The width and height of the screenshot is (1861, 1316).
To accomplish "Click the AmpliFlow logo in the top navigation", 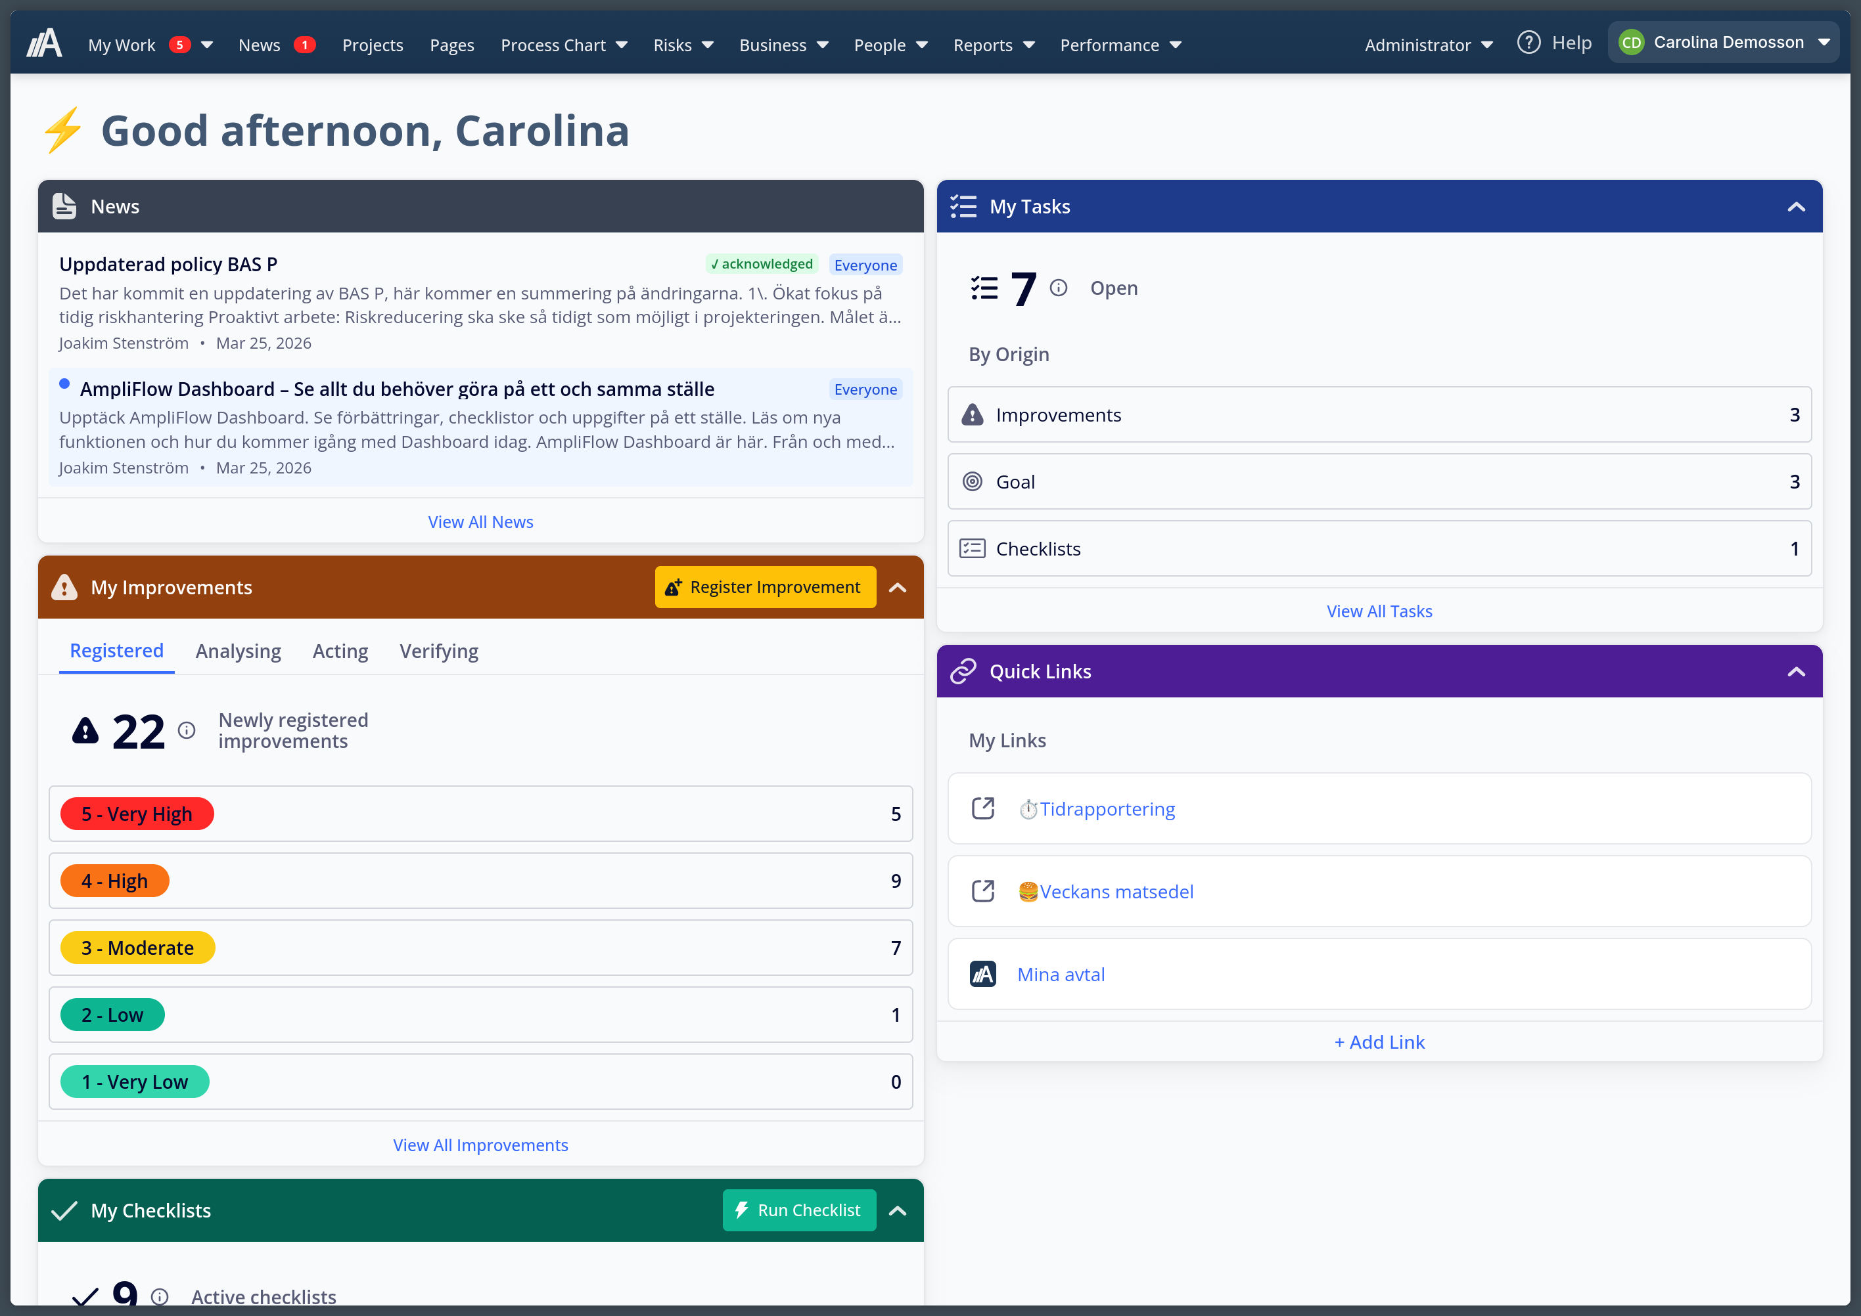I will 45,41.
